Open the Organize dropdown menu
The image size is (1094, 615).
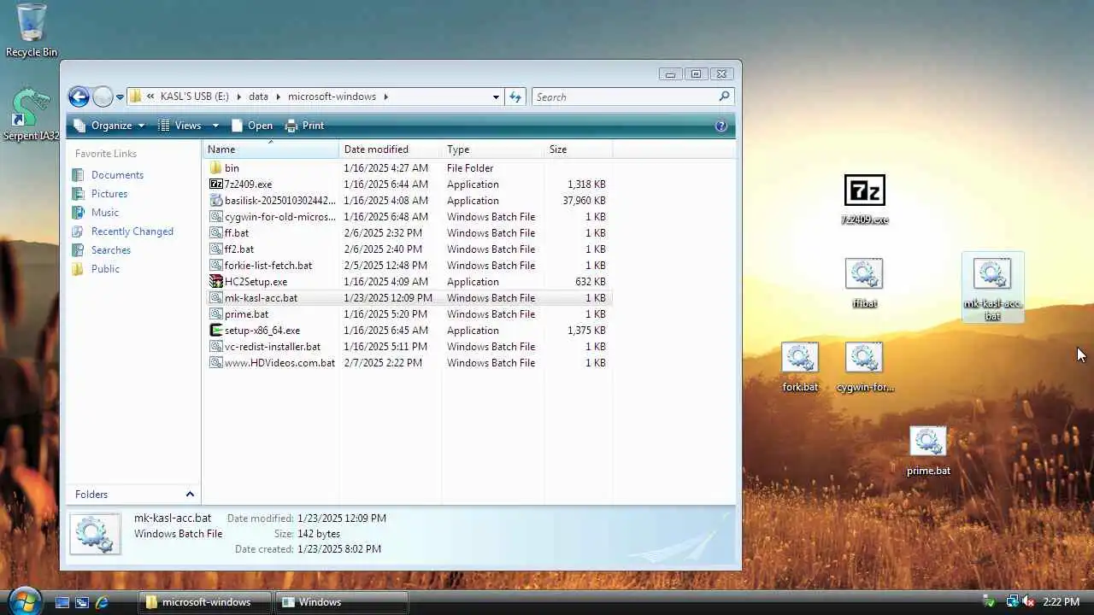(x=110, y=126)
